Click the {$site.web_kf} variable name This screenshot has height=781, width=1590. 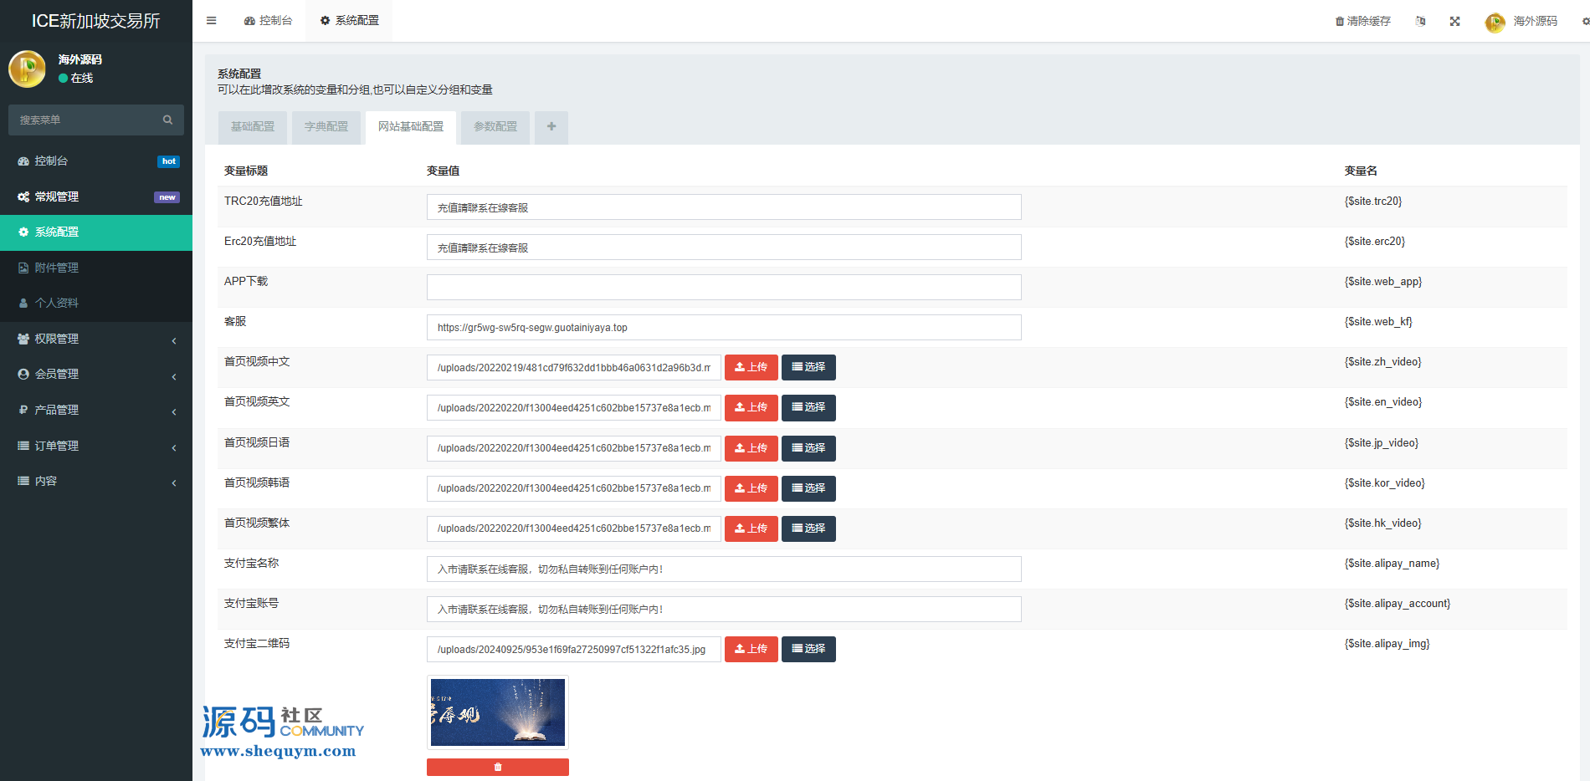[x=1378, y=322]
